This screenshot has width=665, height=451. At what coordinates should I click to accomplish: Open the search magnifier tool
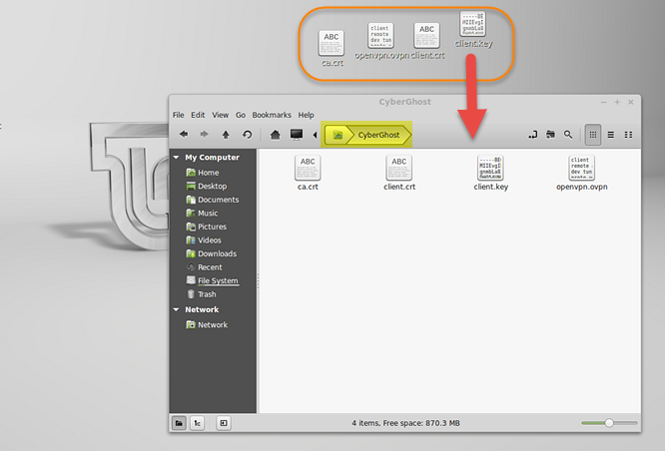pyautogui.click(x=568, y=135)
